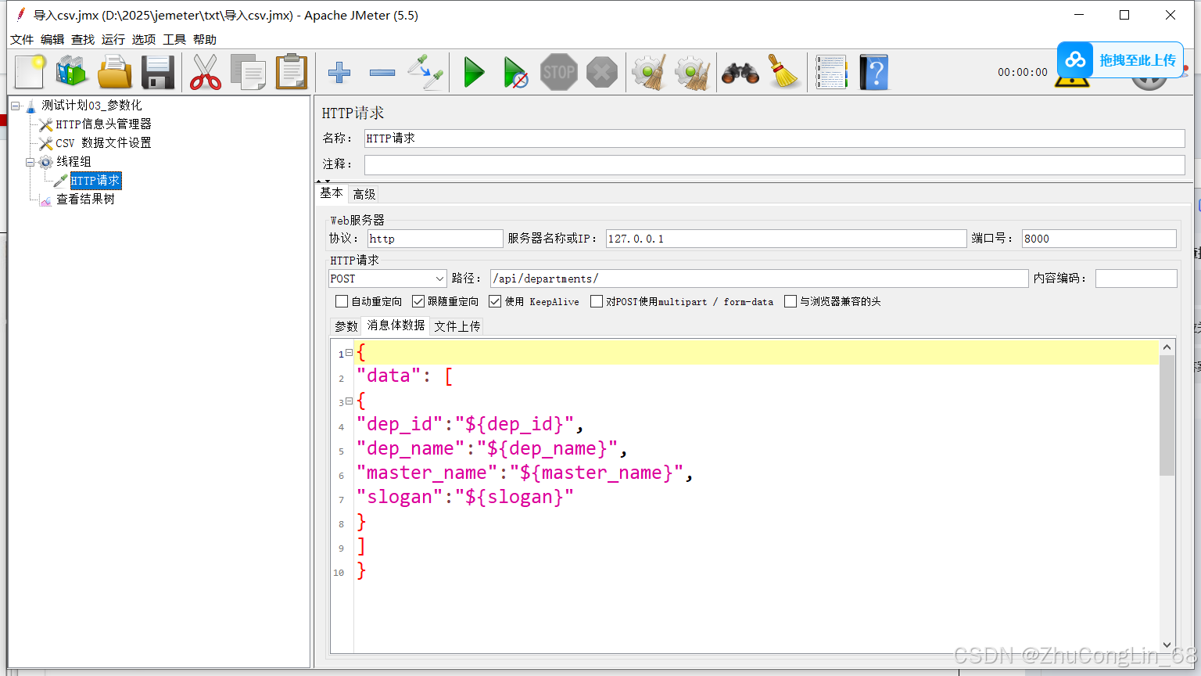Click the 路径 field /api/departments/
The width and height of the screenshot is (1201, 676).
pyautogui.click(x=759, y=279)
